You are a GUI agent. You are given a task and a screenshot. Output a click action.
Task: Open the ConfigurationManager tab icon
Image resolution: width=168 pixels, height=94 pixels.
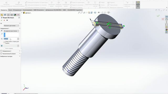(x=8, y=15)
